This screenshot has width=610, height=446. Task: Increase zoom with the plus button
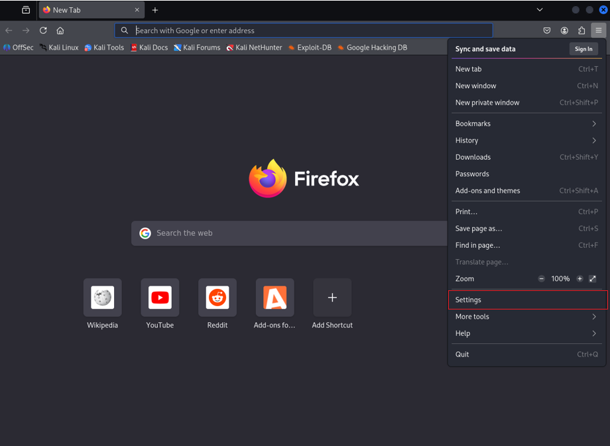(579, 278)
